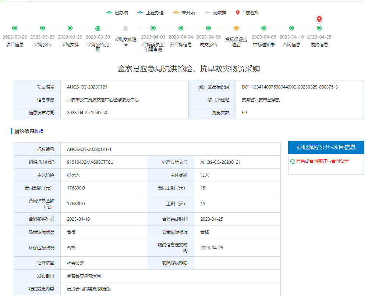Click the 项目信息 label under timeline
Screen dimensions: 368x307
click(15, 45)
